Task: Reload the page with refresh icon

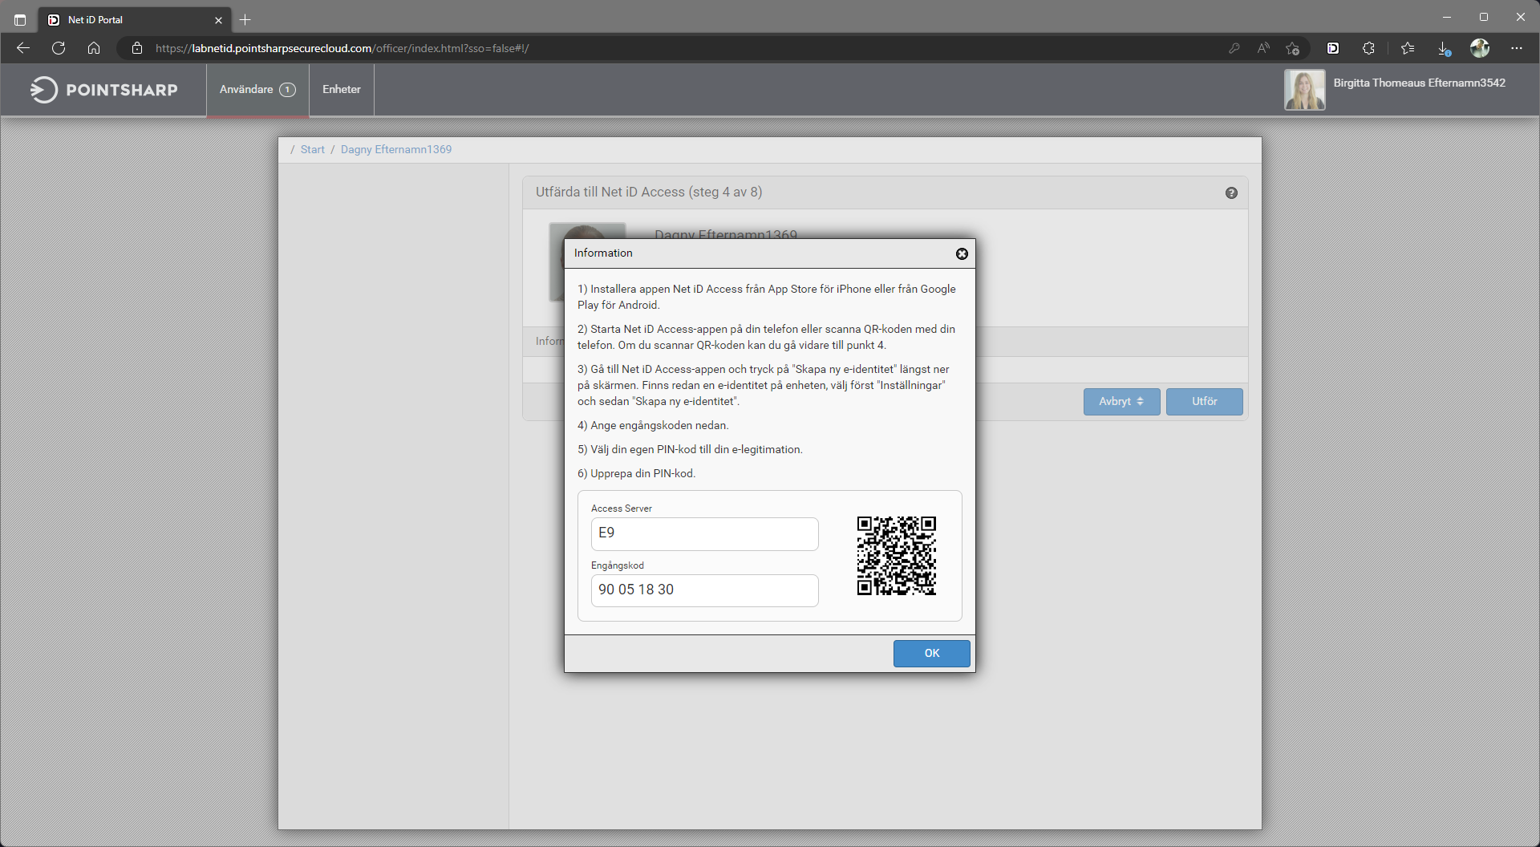Action: click(x=59, y=48)
